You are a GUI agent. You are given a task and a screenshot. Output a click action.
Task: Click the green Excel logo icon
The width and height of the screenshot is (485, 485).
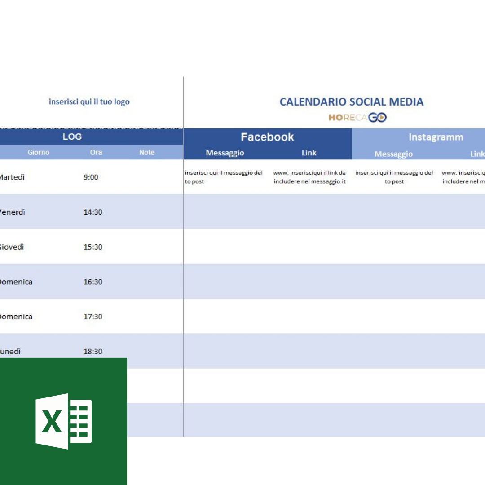point(63,421)
